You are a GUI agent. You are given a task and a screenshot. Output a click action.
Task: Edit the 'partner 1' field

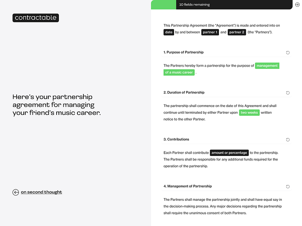click(210, 32)
